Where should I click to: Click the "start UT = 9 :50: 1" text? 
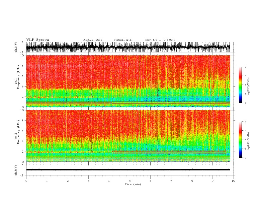coord(160,40)
